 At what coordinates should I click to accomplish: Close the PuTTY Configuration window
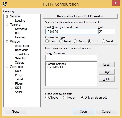click(116, 3)
